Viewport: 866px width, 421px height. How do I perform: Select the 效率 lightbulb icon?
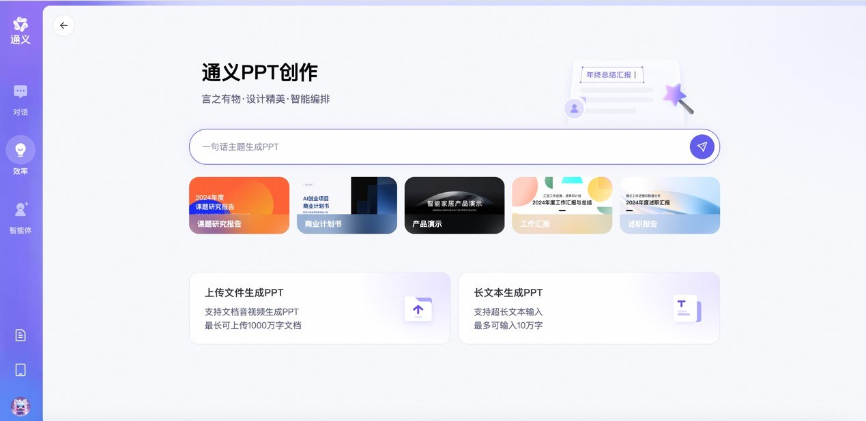[x=20, y=150]
